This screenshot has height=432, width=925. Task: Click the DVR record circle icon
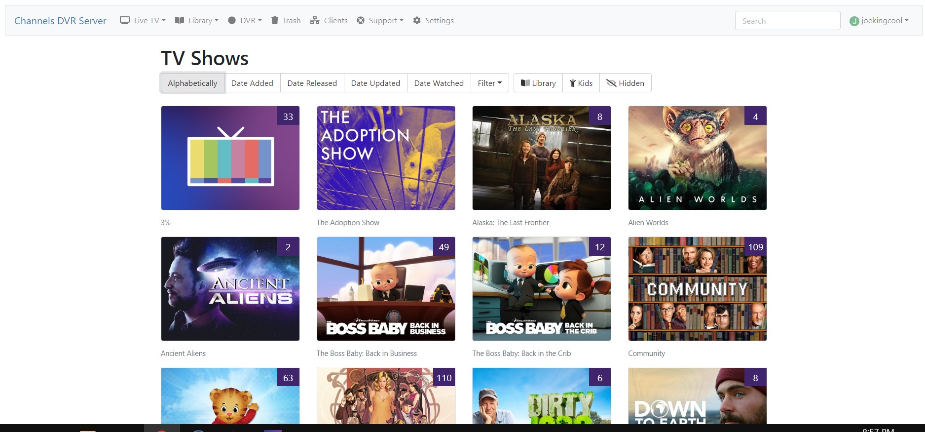click(x=232, y=20)
